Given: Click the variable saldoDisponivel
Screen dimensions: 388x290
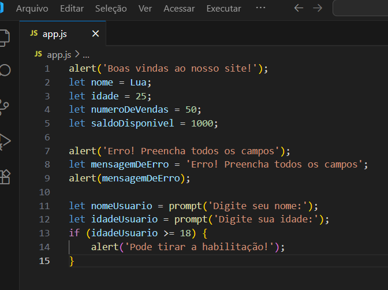Looking at the screenshot, I should click(132, 124).
